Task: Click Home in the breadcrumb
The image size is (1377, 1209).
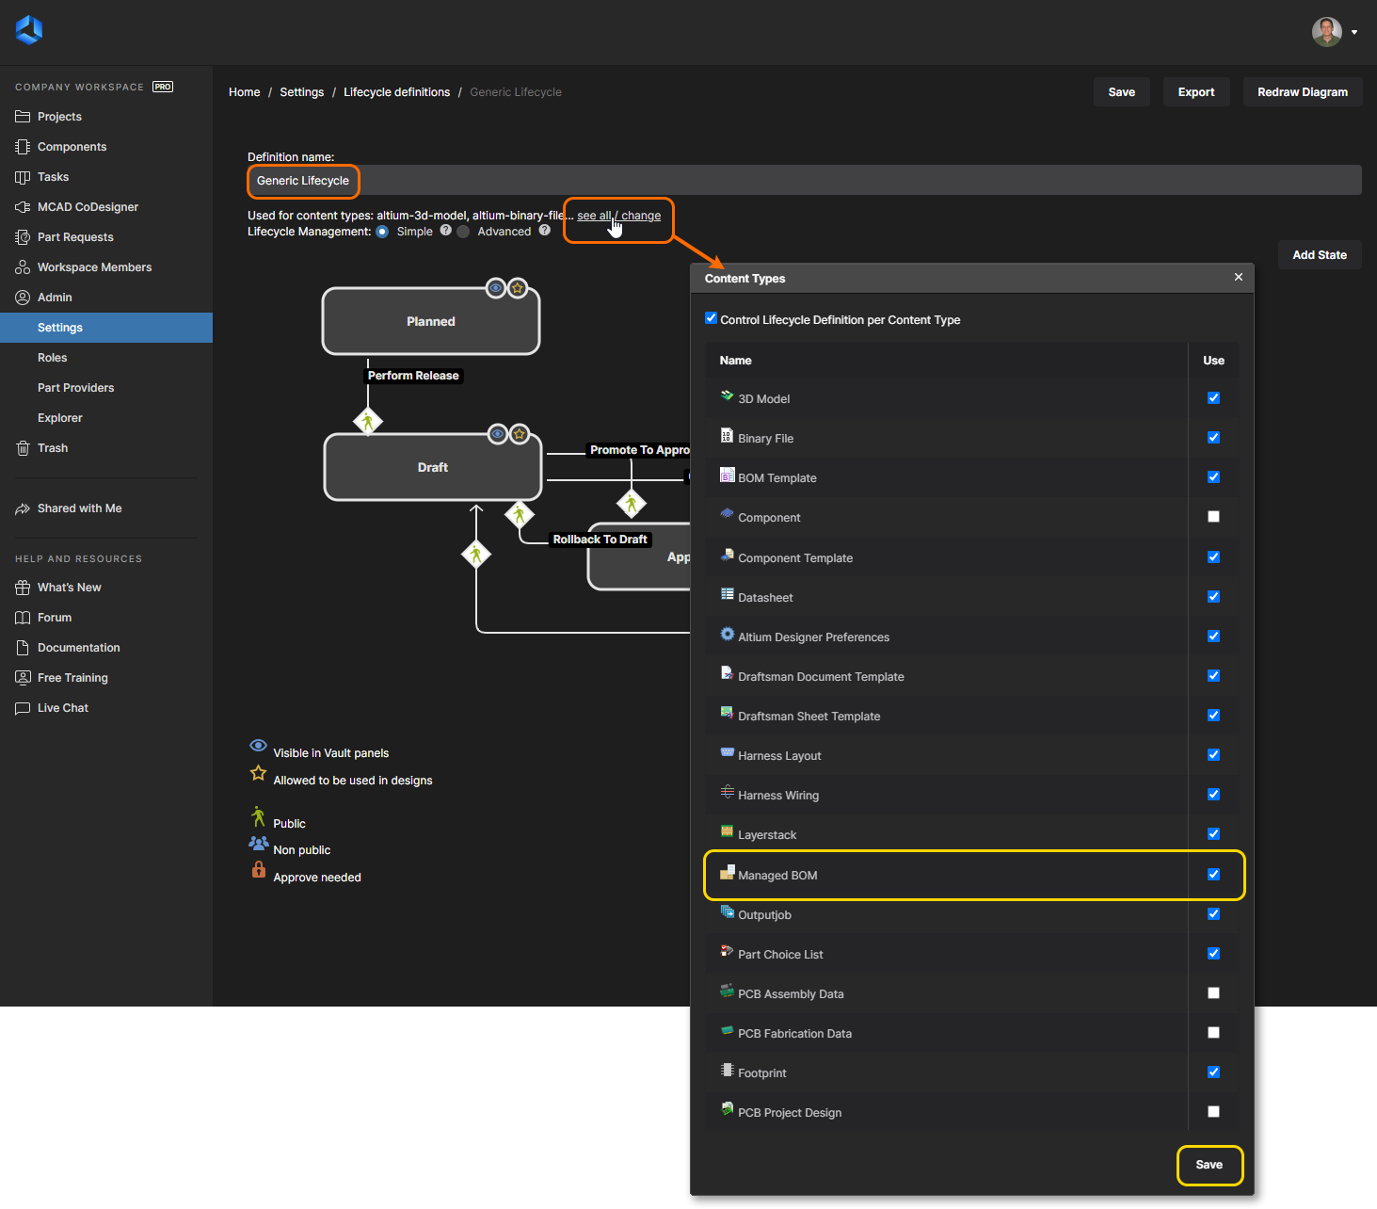Action: pyautogui.click(x=245, y=92)
